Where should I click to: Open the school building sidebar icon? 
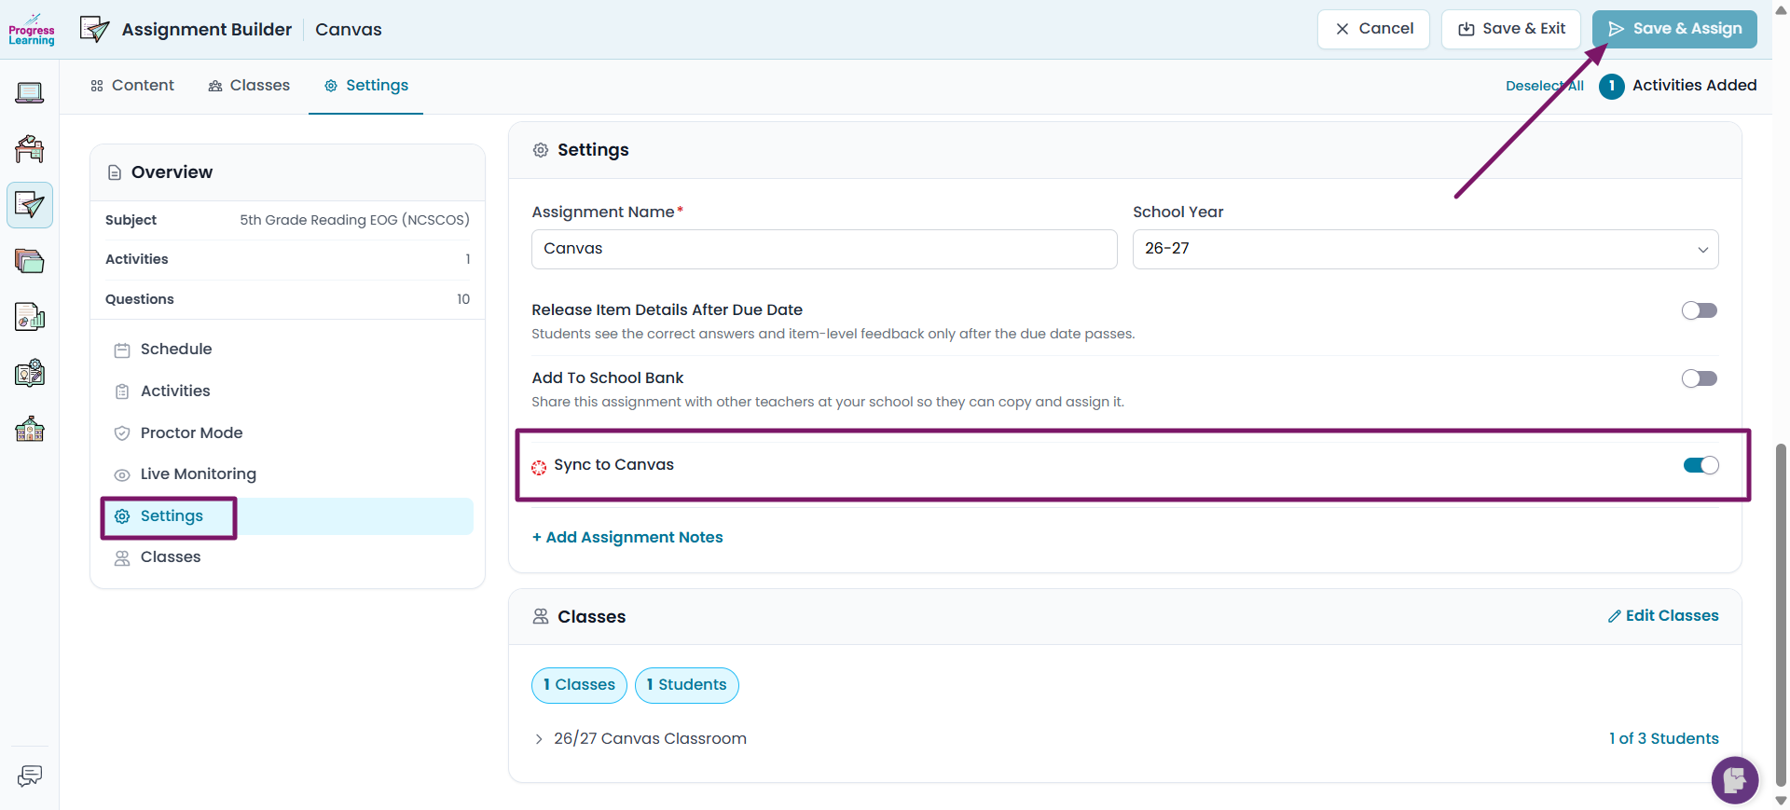pyautogui.click(x=30, y=429)
